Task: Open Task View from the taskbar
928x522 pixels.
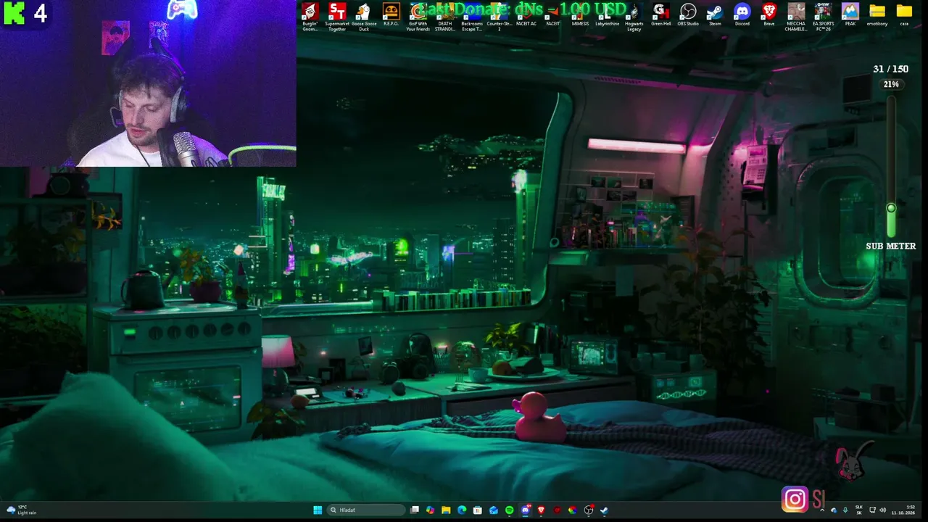Action: tap(415, 510)
